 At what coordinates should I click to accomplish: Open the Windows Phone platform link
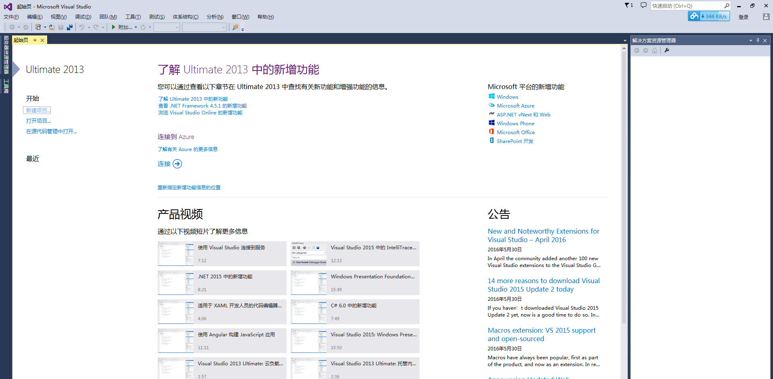point(515,123)
